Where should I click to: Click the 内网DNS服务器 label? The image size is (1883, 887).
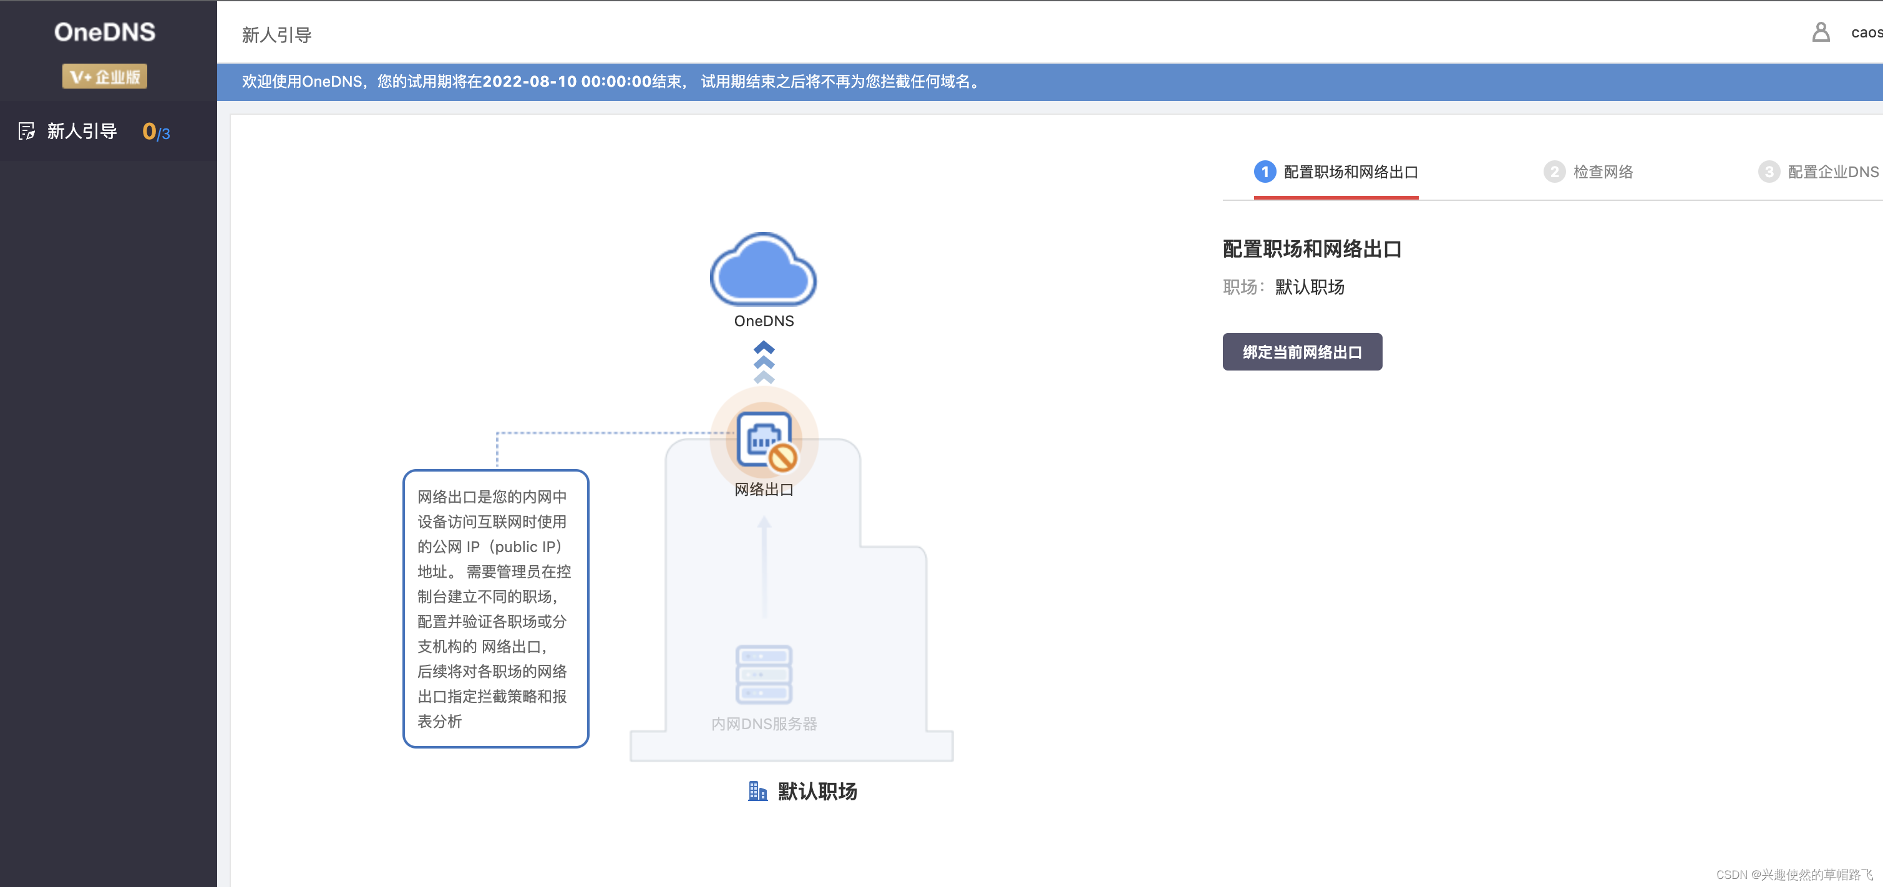tap(764, 724)
